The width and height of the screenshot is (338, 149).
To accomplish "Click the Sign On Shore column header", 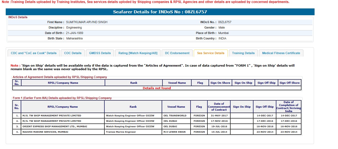I will [220, 83].
